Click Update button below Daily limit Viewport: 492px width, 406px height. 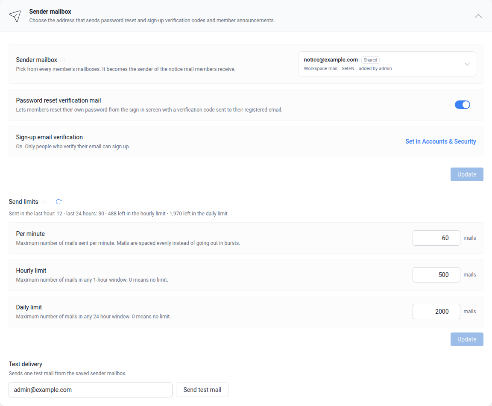coord(466,339)
